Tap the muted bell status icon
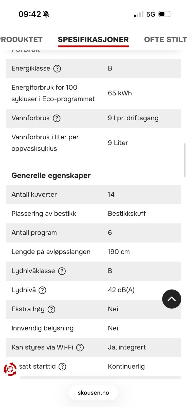The image size is (187, 407). click(46, 14)
